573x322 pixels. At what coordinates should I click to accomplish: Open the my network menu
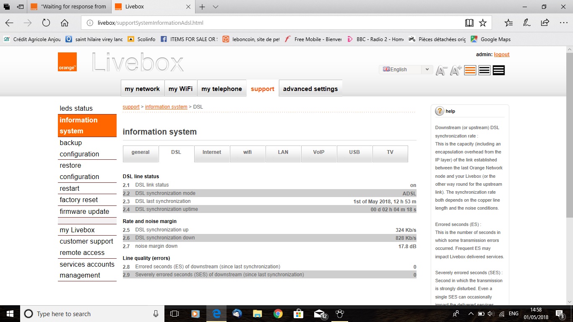point(142,88)
